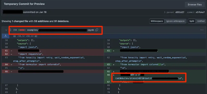This screenshot has height=94, width=207.
Task: Click right-side '"source": [' line
Action: 126,44
